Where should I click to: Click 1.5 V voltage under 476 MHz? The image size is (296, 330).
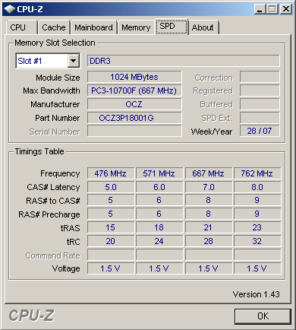coord(111,268)
